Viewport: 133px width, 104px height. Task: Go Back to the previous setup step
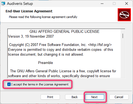[74, 97]
